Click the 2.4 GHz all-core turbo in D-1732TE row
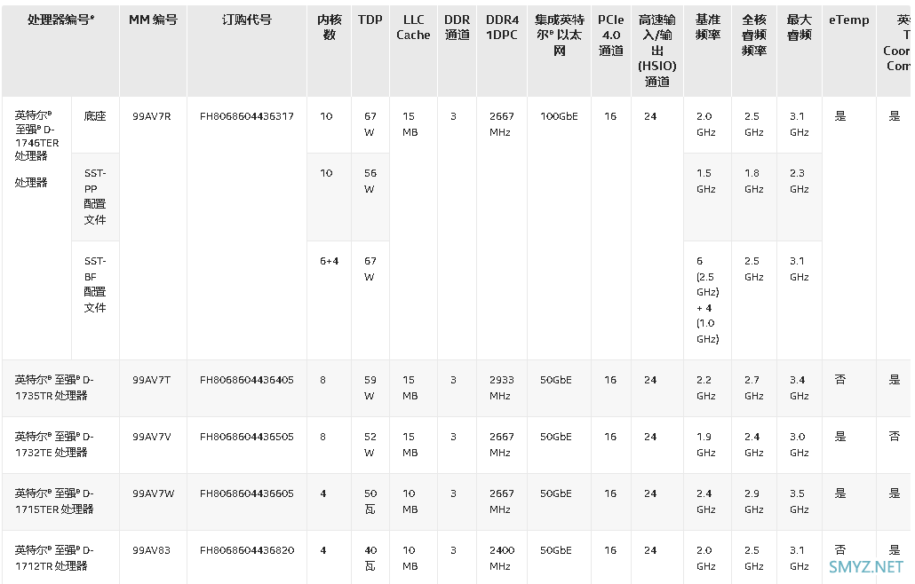Viewport: 915px width, 584px height. [754, 444]
